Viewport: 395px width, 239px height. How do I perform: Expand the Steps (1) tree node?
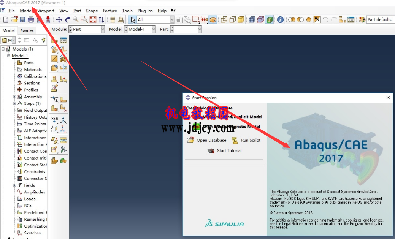coord(14,103)
